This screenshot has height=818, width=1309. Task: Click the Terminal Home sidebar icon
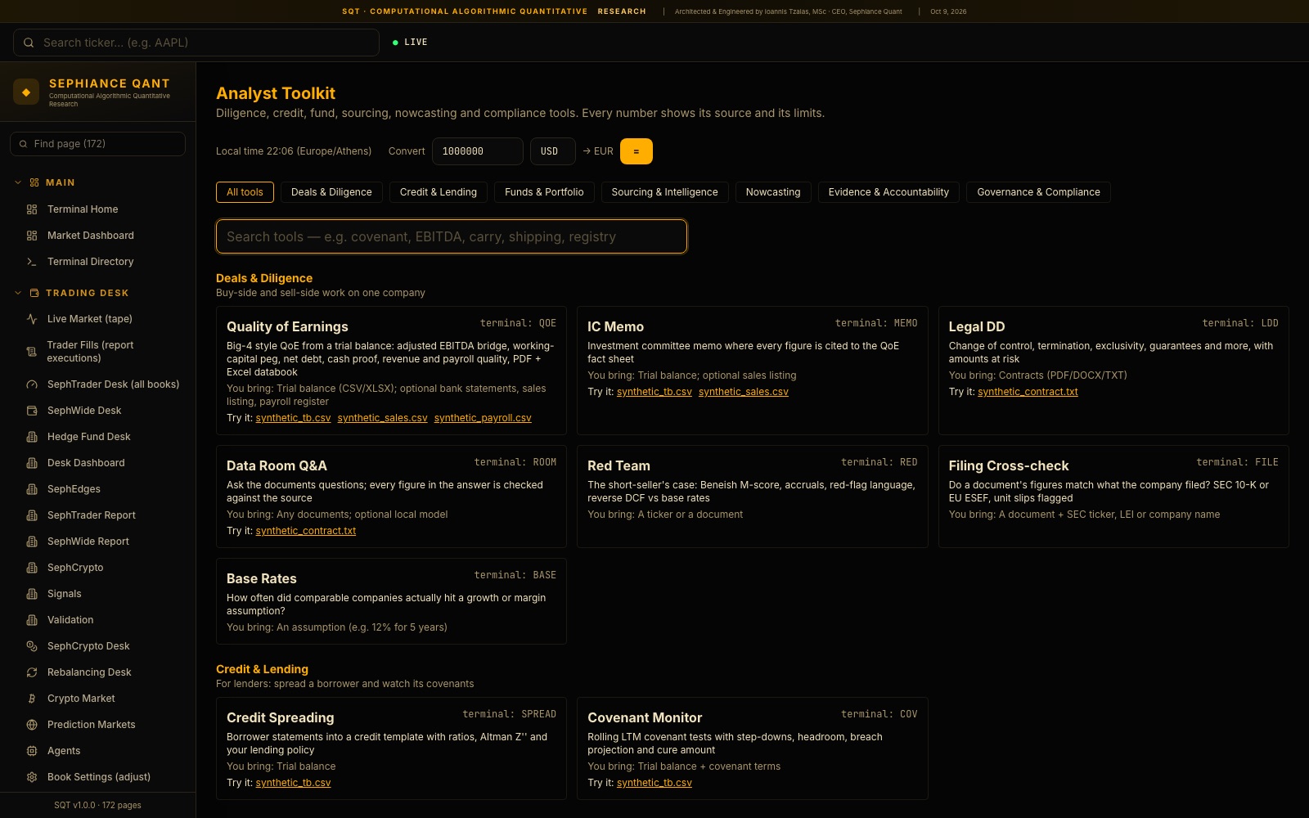32,209
